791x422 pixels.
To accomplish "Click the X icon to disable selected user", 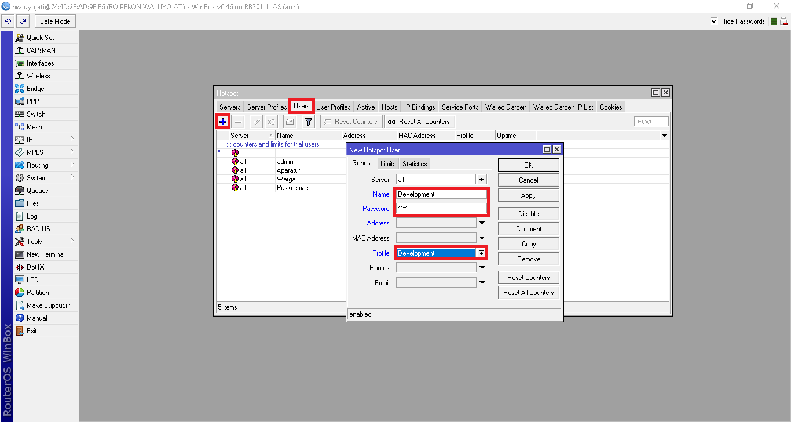I will coord(271,121).
